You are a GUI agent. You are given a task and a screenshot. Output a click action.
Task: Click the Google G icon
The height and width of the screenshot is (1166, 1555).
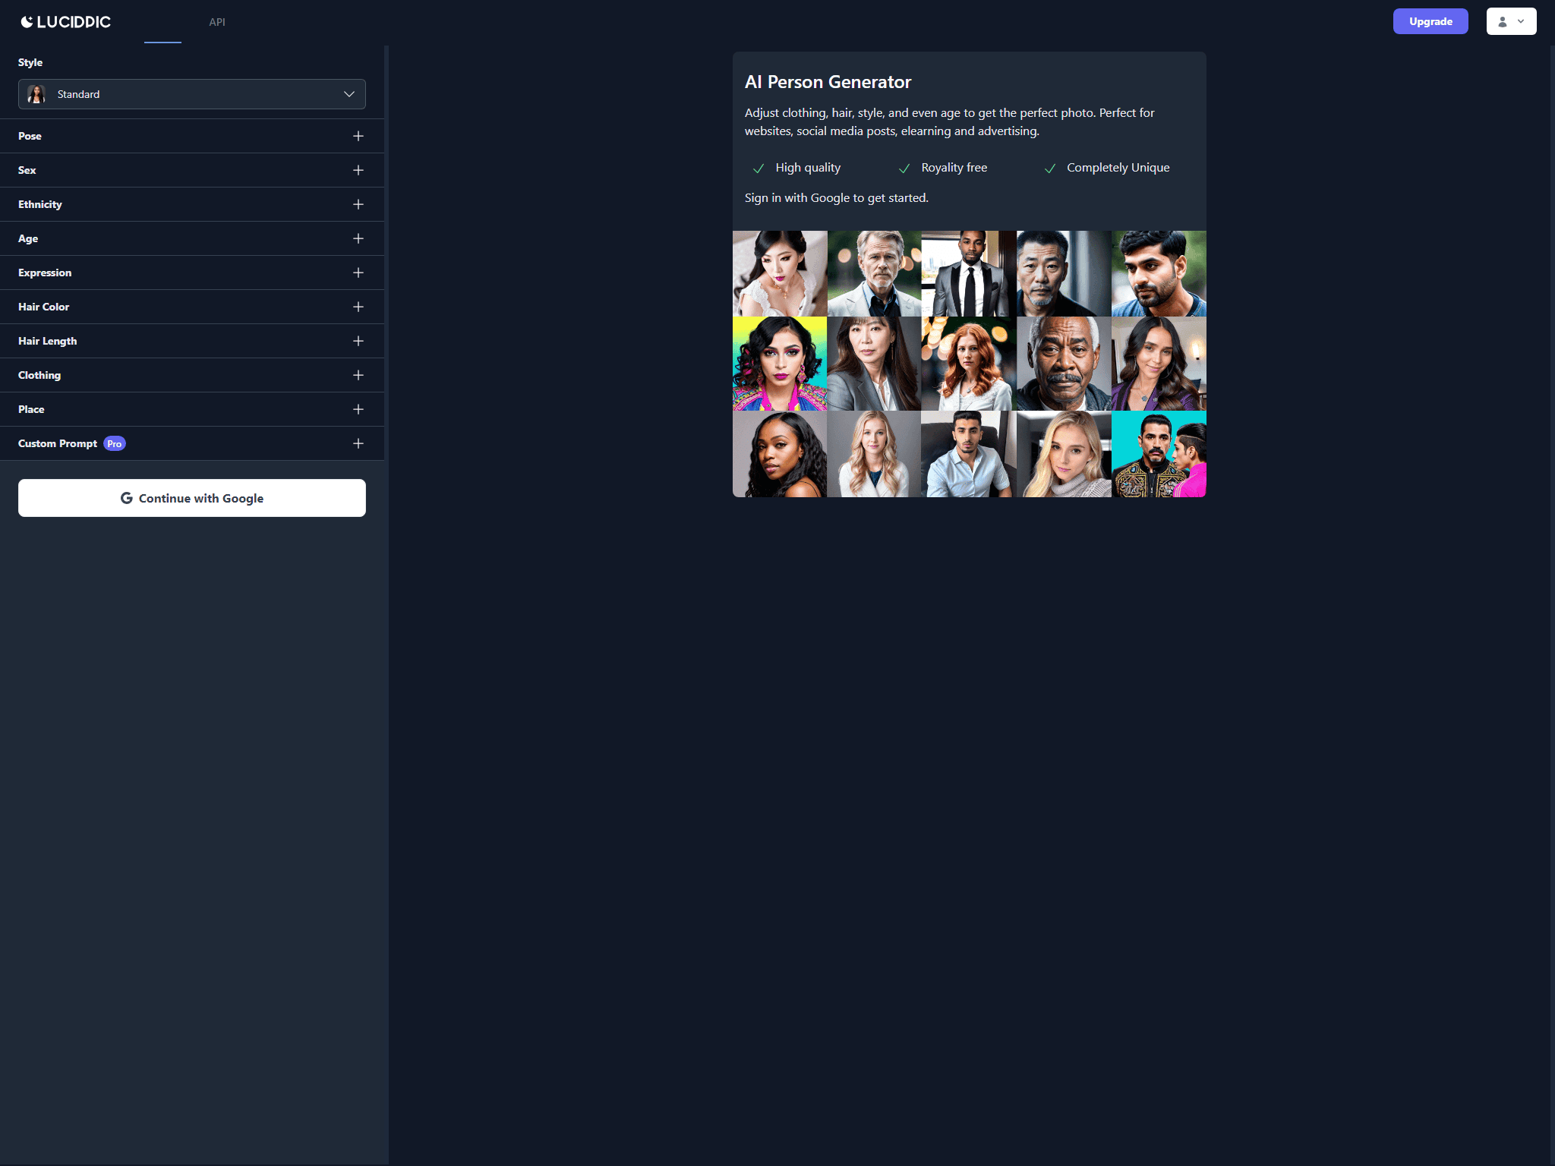click(127, 498)
